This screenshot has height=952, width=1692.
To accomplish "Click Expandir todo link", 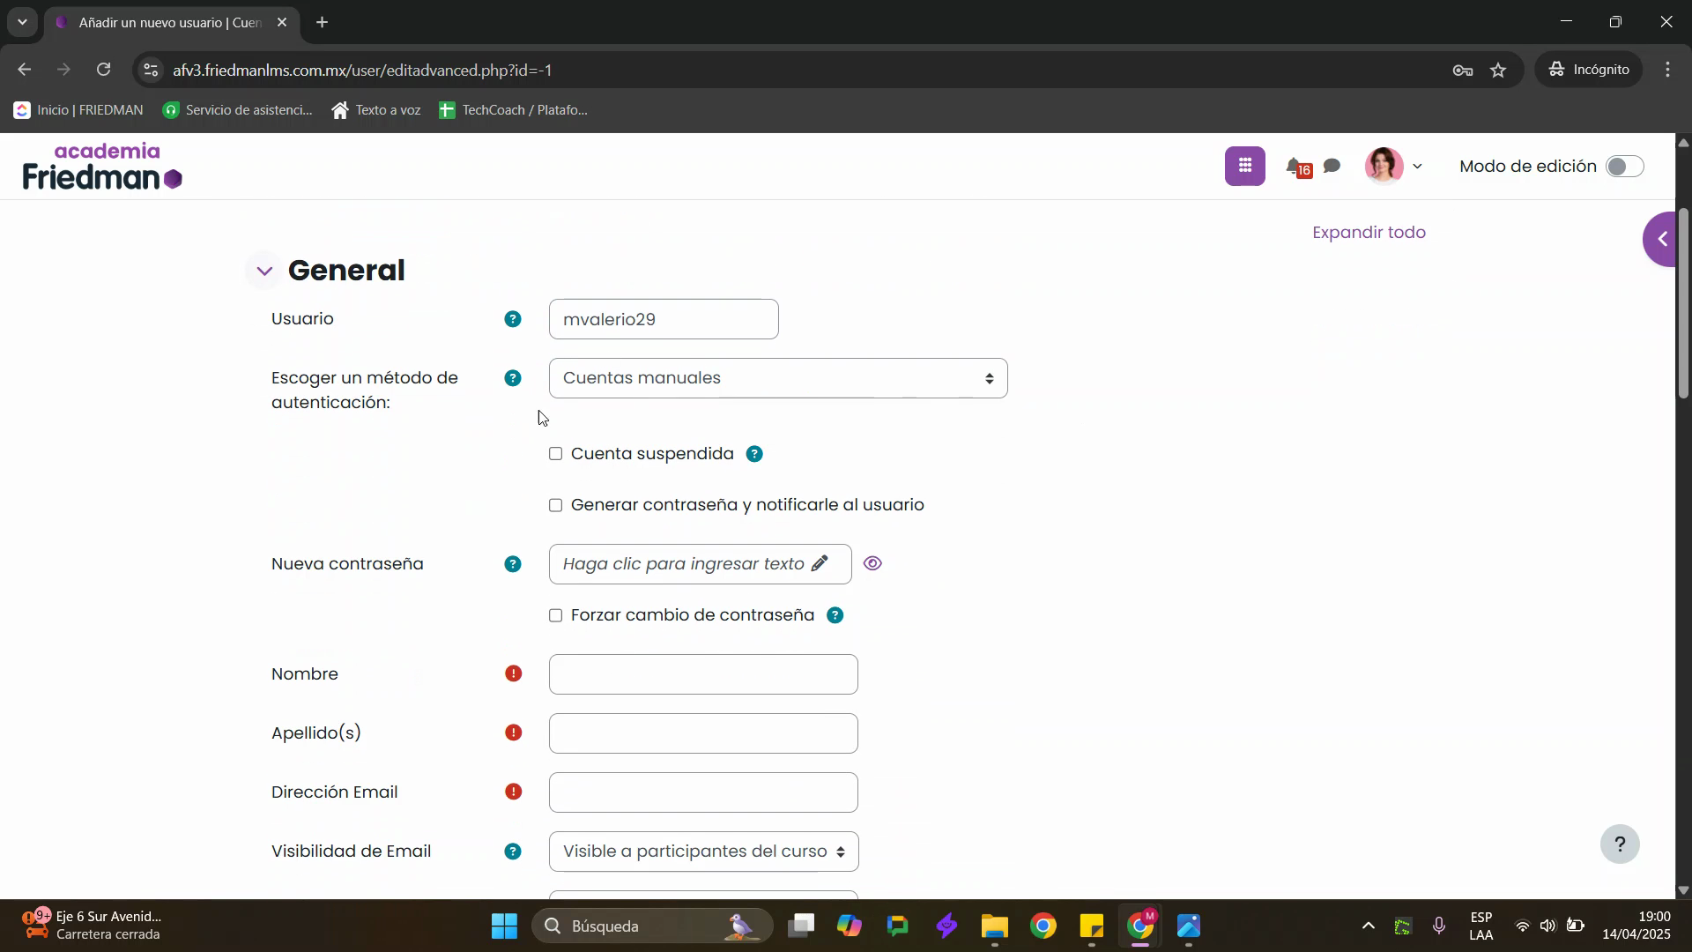I will point(1368,233).
